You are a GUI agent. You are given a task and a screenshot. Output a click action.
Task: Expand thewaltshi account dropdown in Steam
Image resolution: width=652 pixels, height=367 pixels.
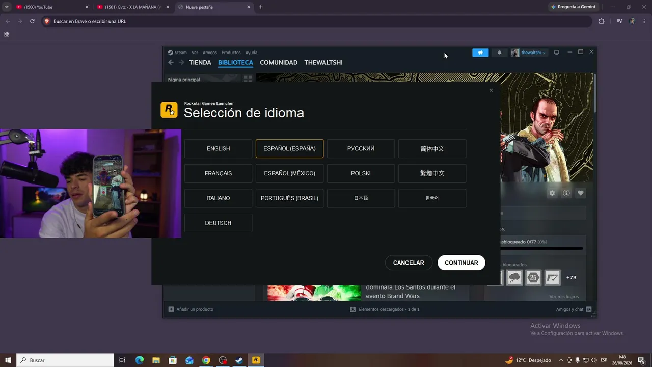click(x=529, y=53)
